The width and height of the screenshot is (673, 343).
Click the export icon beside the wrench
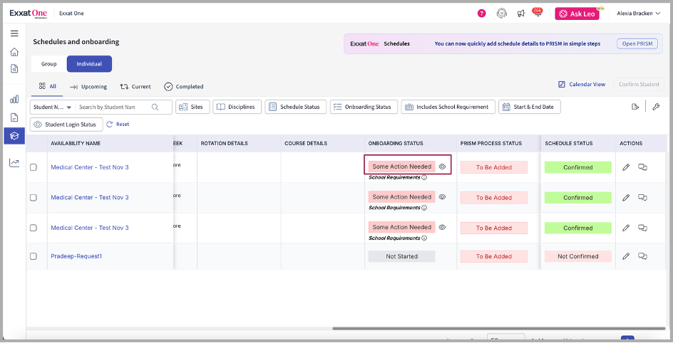pos(635,107)
